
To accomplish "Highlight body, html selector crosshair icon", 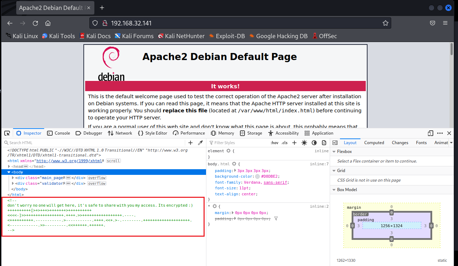I will [234, 164].
